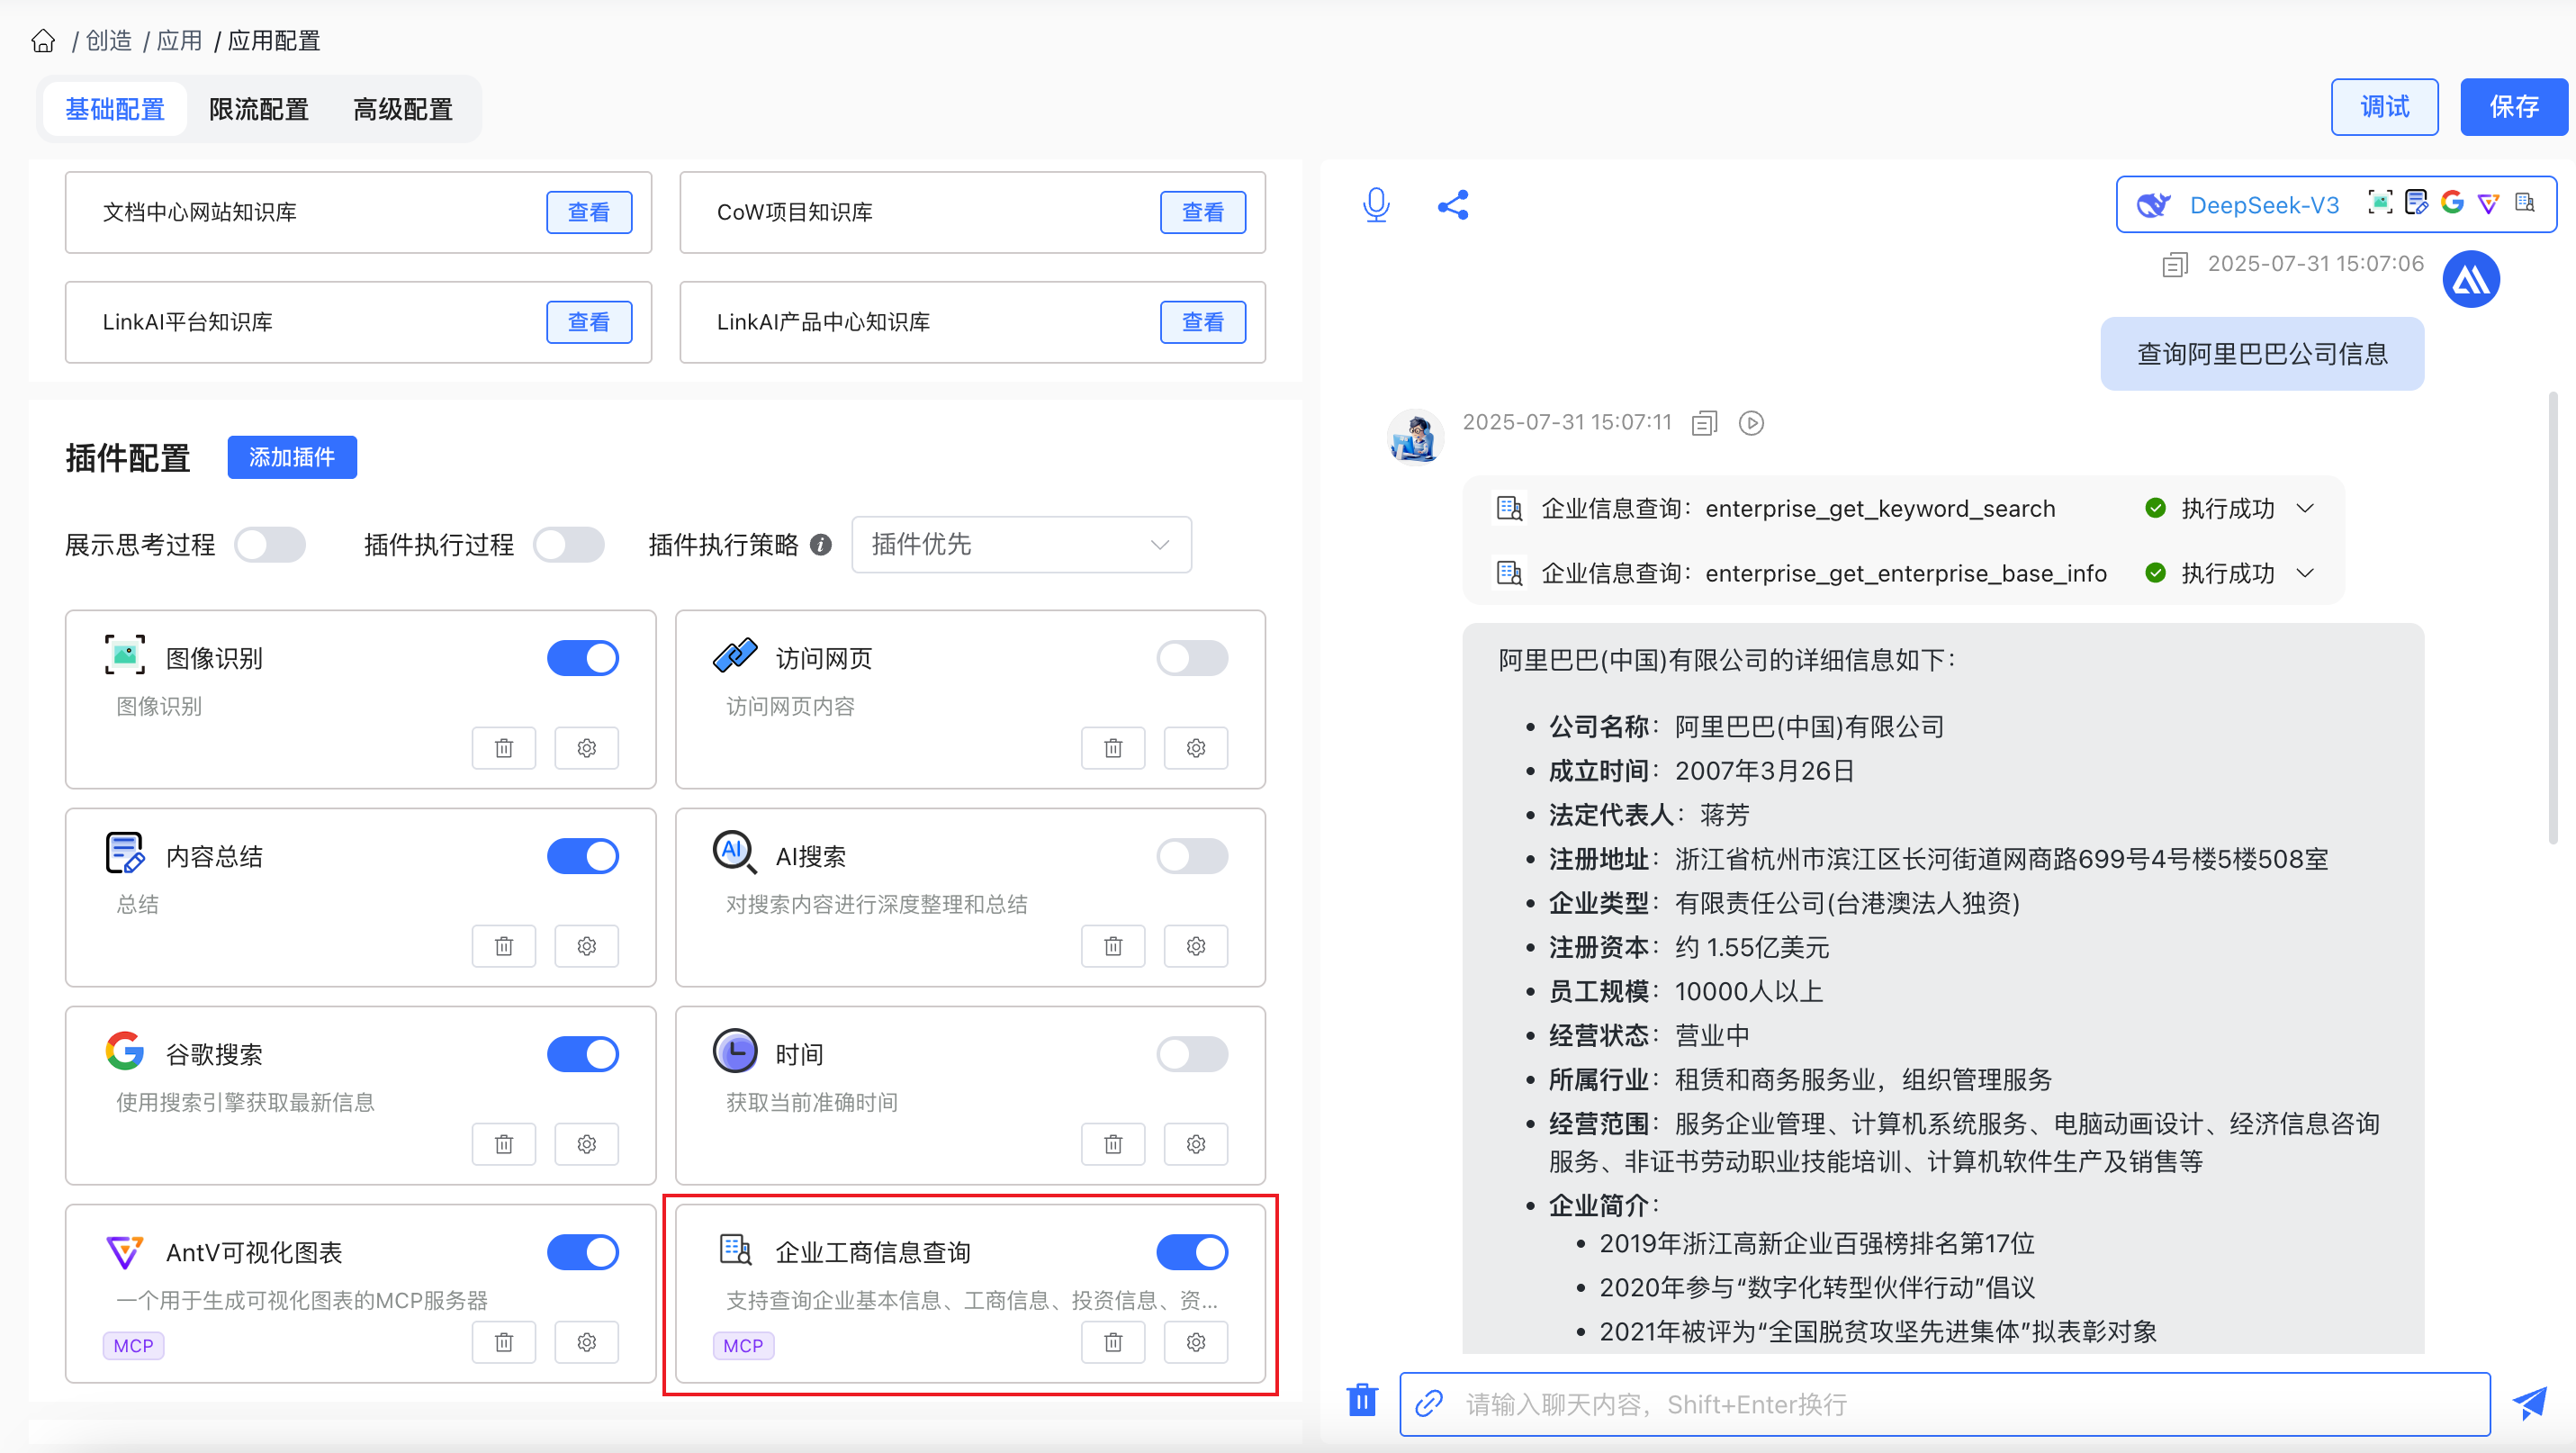Click the share icon in chat panel
This screenshot has height=1453, width=2576.
coord(1453,205)
